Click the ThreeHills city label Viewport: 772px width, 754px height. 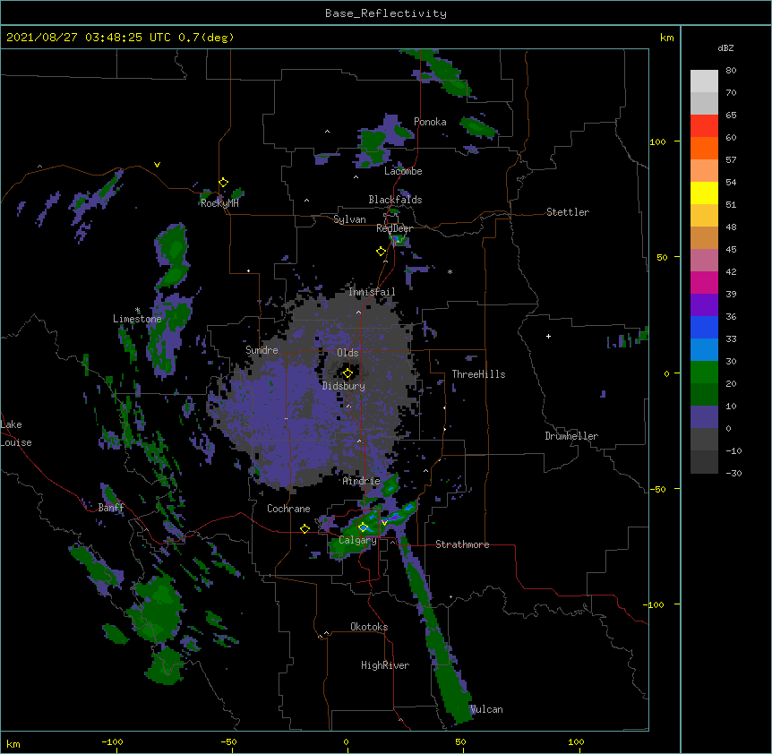pyautogui.click(x=478, y=374)
